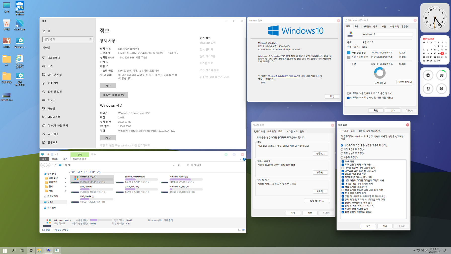Enable mouse pointer shadow checkbox
Screen dimensions: 451x254
[343, 168]
